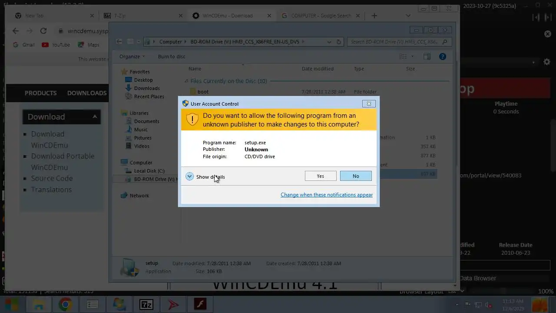556x313 pixels.
Task: Open Maps bookmark in Chrome
Action: click(89, 45)
